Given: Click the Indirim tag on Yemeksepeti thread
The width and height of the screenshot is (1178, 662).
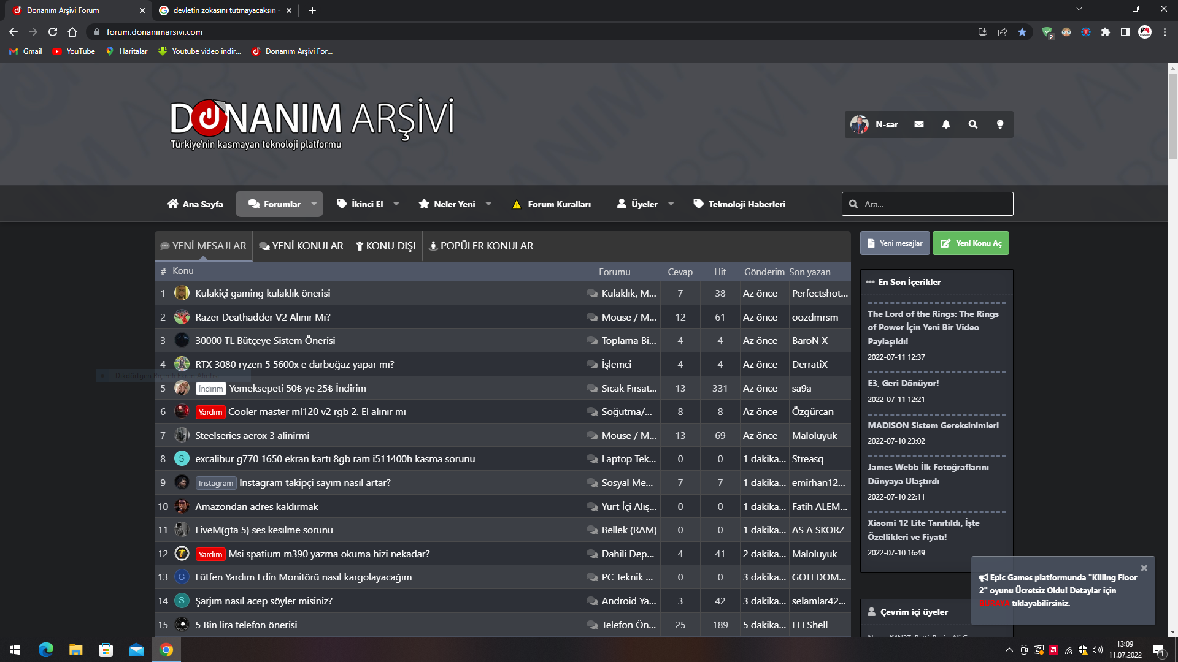Looking at the screenshot, I should 210,389.
